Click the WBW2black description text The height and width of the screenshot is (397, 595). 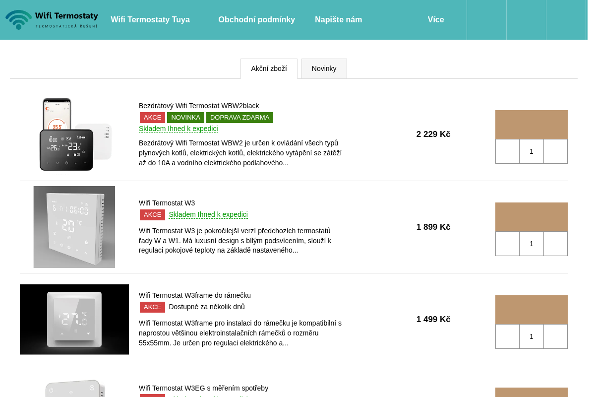point(240,153)
